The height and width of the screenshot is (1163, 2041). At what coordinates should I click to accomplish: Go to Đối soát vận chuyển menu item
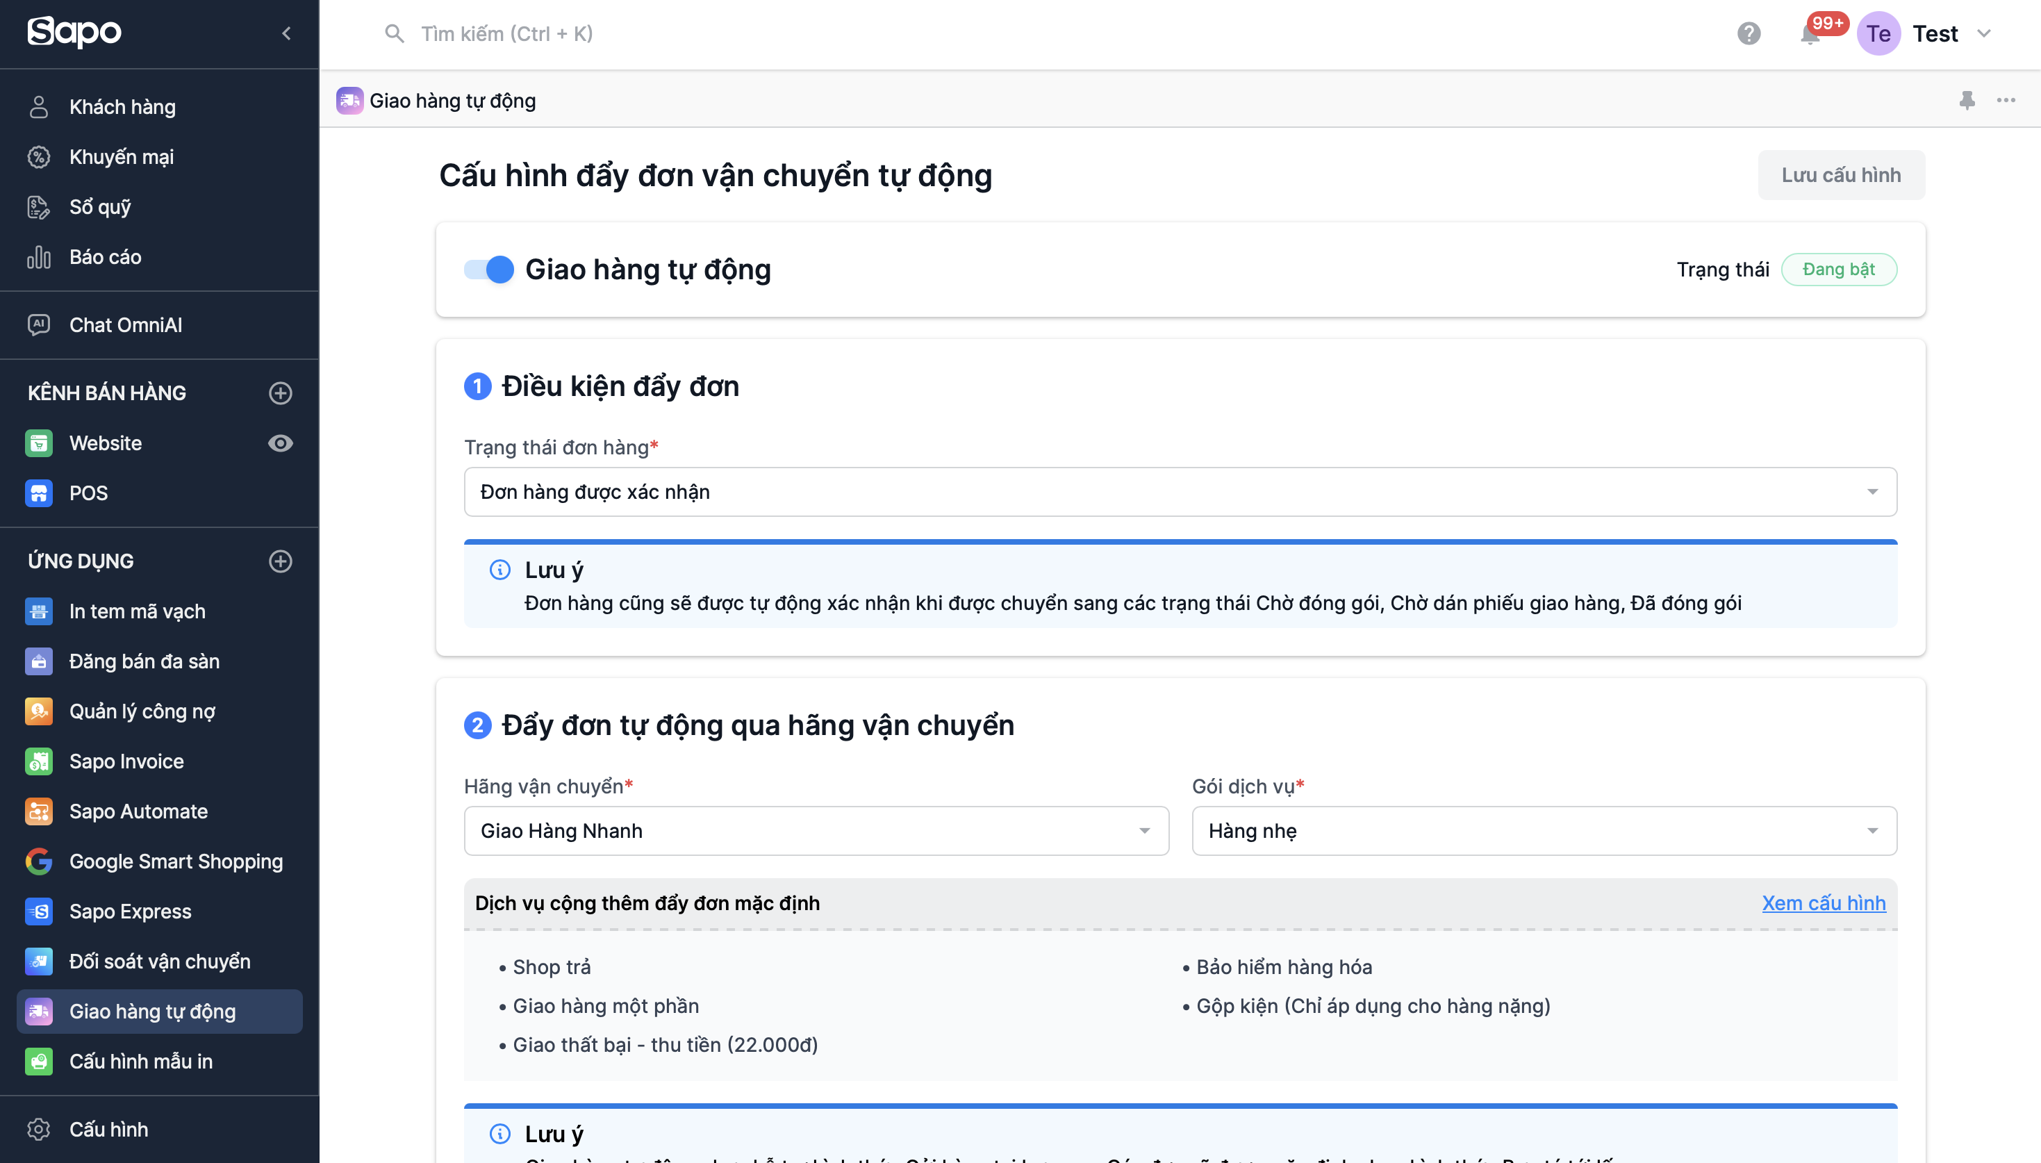[160, 962]
